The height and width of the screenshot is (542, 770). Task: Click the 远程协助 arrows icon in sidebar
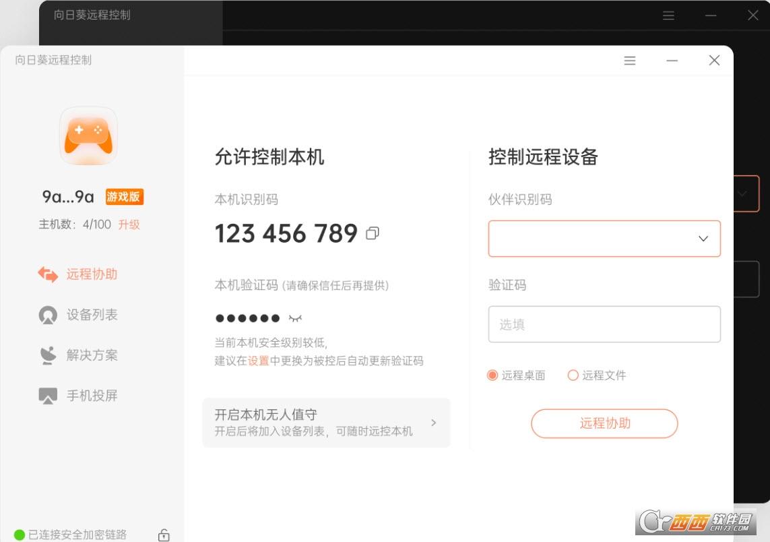(48, 274)
